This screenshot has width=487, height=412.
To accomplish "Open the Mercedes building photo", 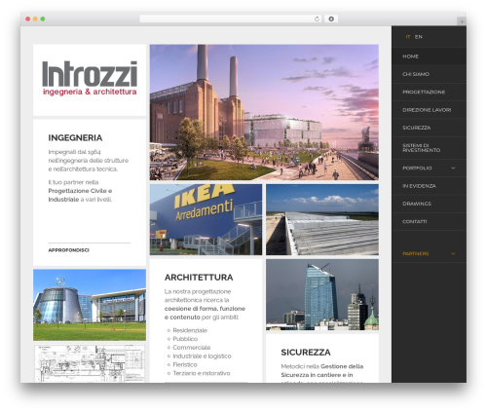I will pos(90,305).
